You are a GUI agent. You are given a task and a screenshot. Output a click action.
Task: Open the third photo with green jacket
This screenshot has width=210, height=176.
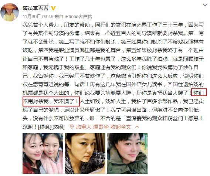tap(127, 153)
